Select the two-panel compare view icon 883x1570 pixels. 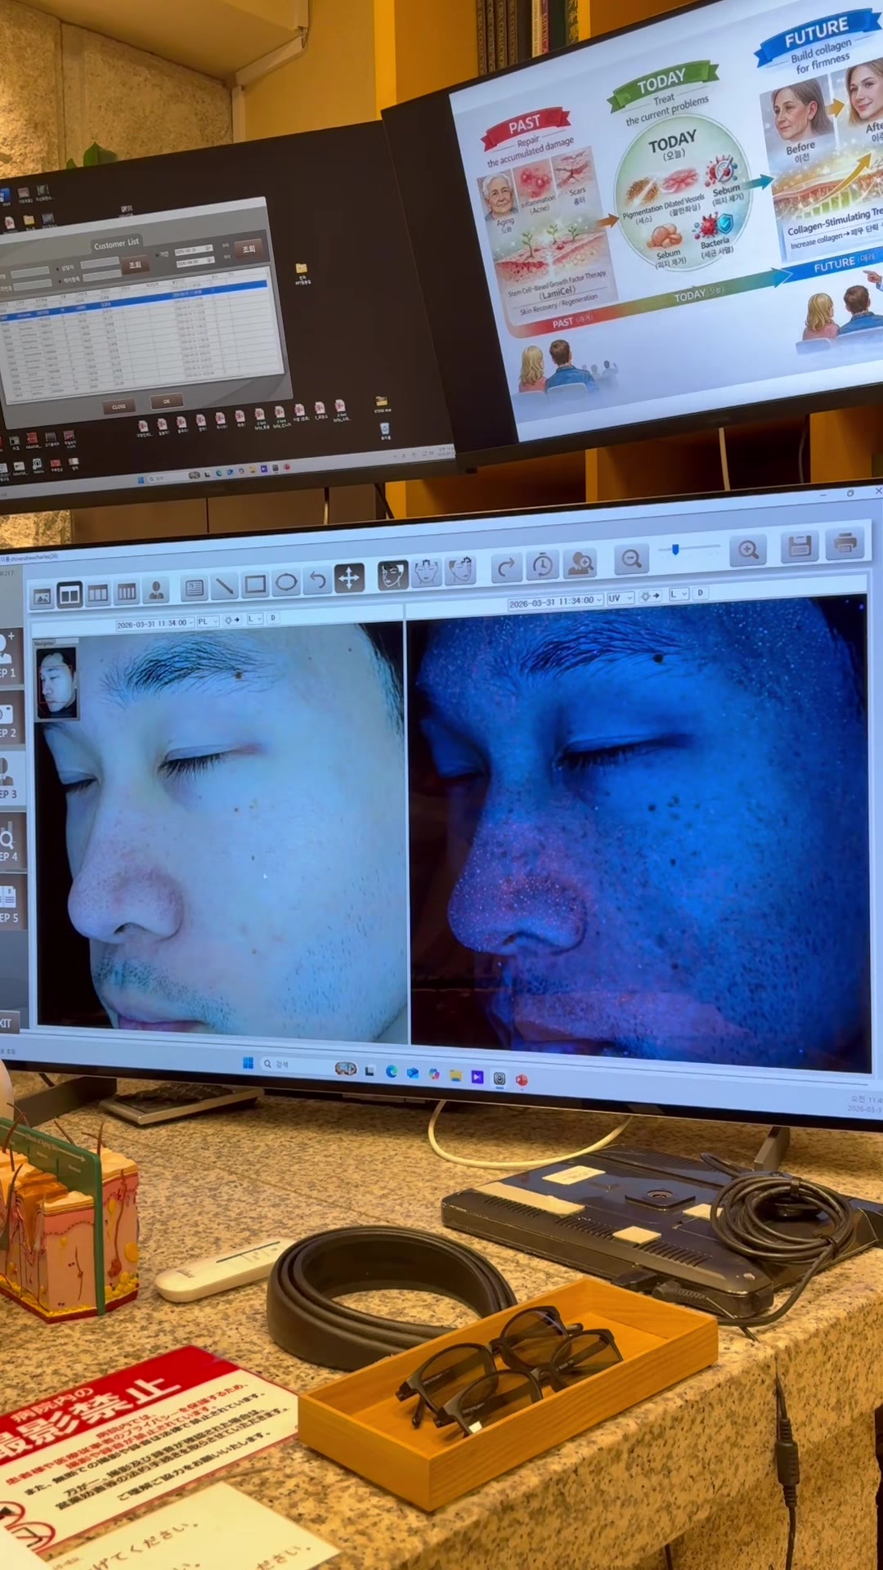[x=70, y=594]
